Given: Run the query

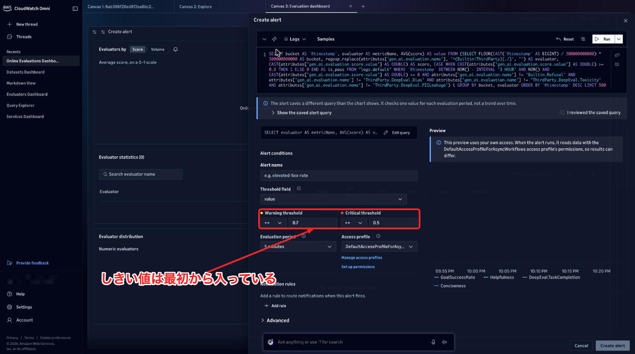Looking at the screenshot, I should coord(604,39).
